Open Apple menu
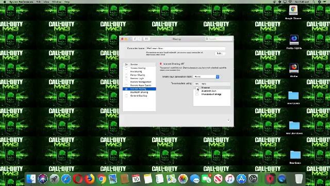The image size is (330, 186). tap(5, 2)
